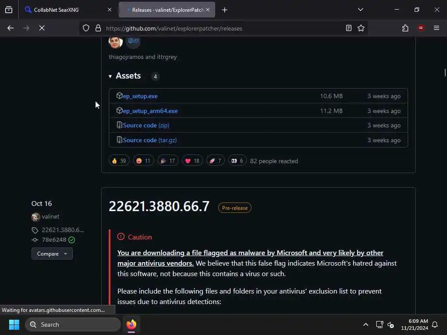Click zip file icon beside Source code (zip)
447x335 pixels.
(120, 125)
